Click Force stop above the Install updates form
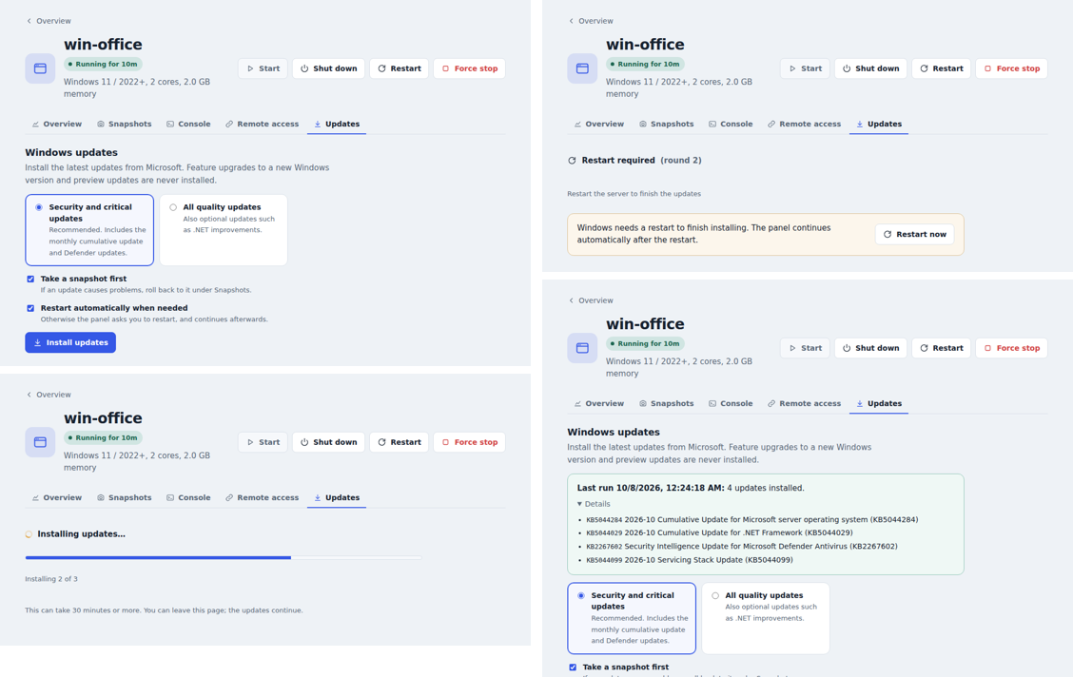1073x677 pixels. 470,68
